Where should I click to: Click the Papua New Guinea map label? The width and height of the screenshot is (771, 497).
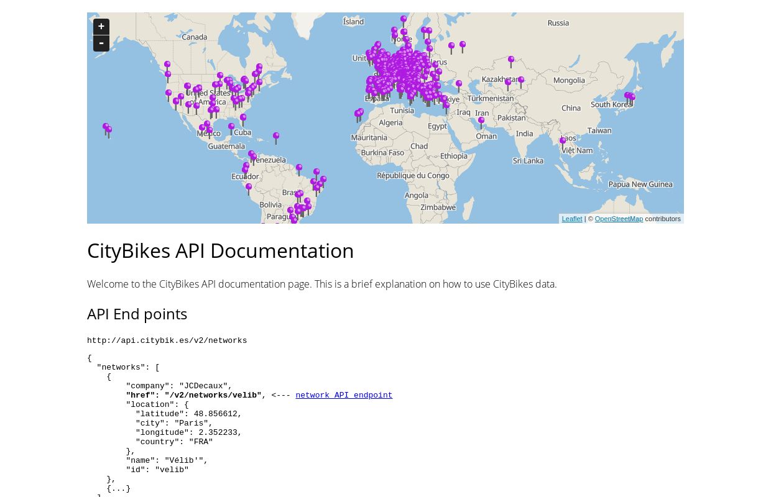point(640,184)
